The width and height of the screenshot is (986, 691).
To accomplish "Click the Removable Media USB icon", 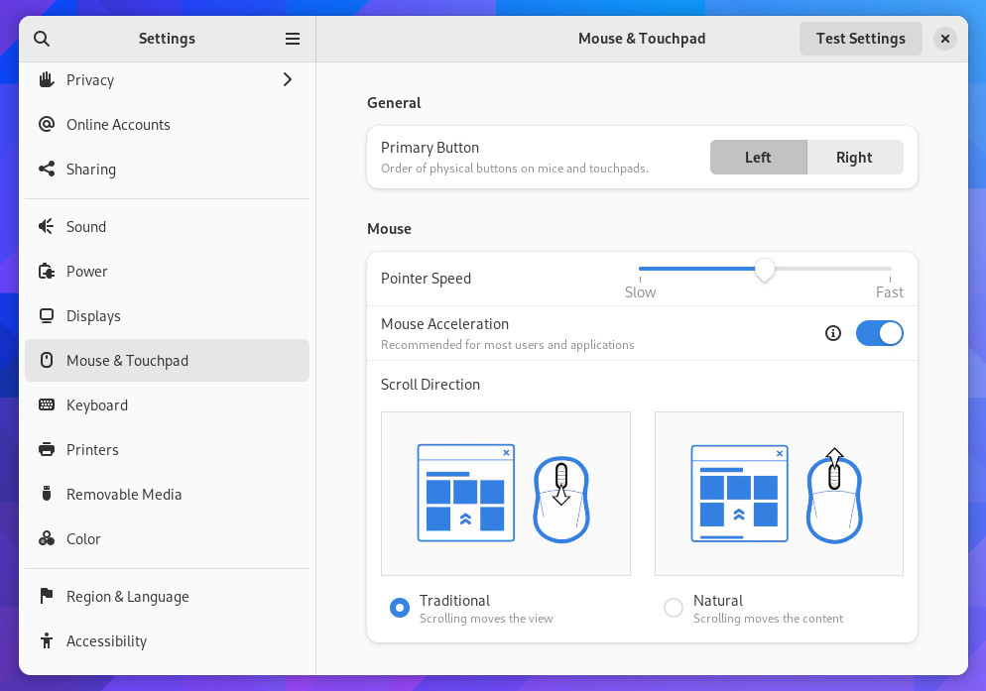I will pos(47,494).
